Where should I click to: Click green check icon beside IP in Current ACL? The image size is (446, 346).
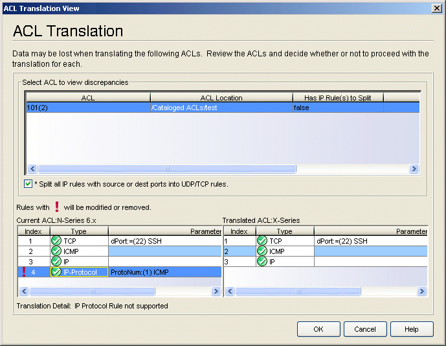point(56,261)
